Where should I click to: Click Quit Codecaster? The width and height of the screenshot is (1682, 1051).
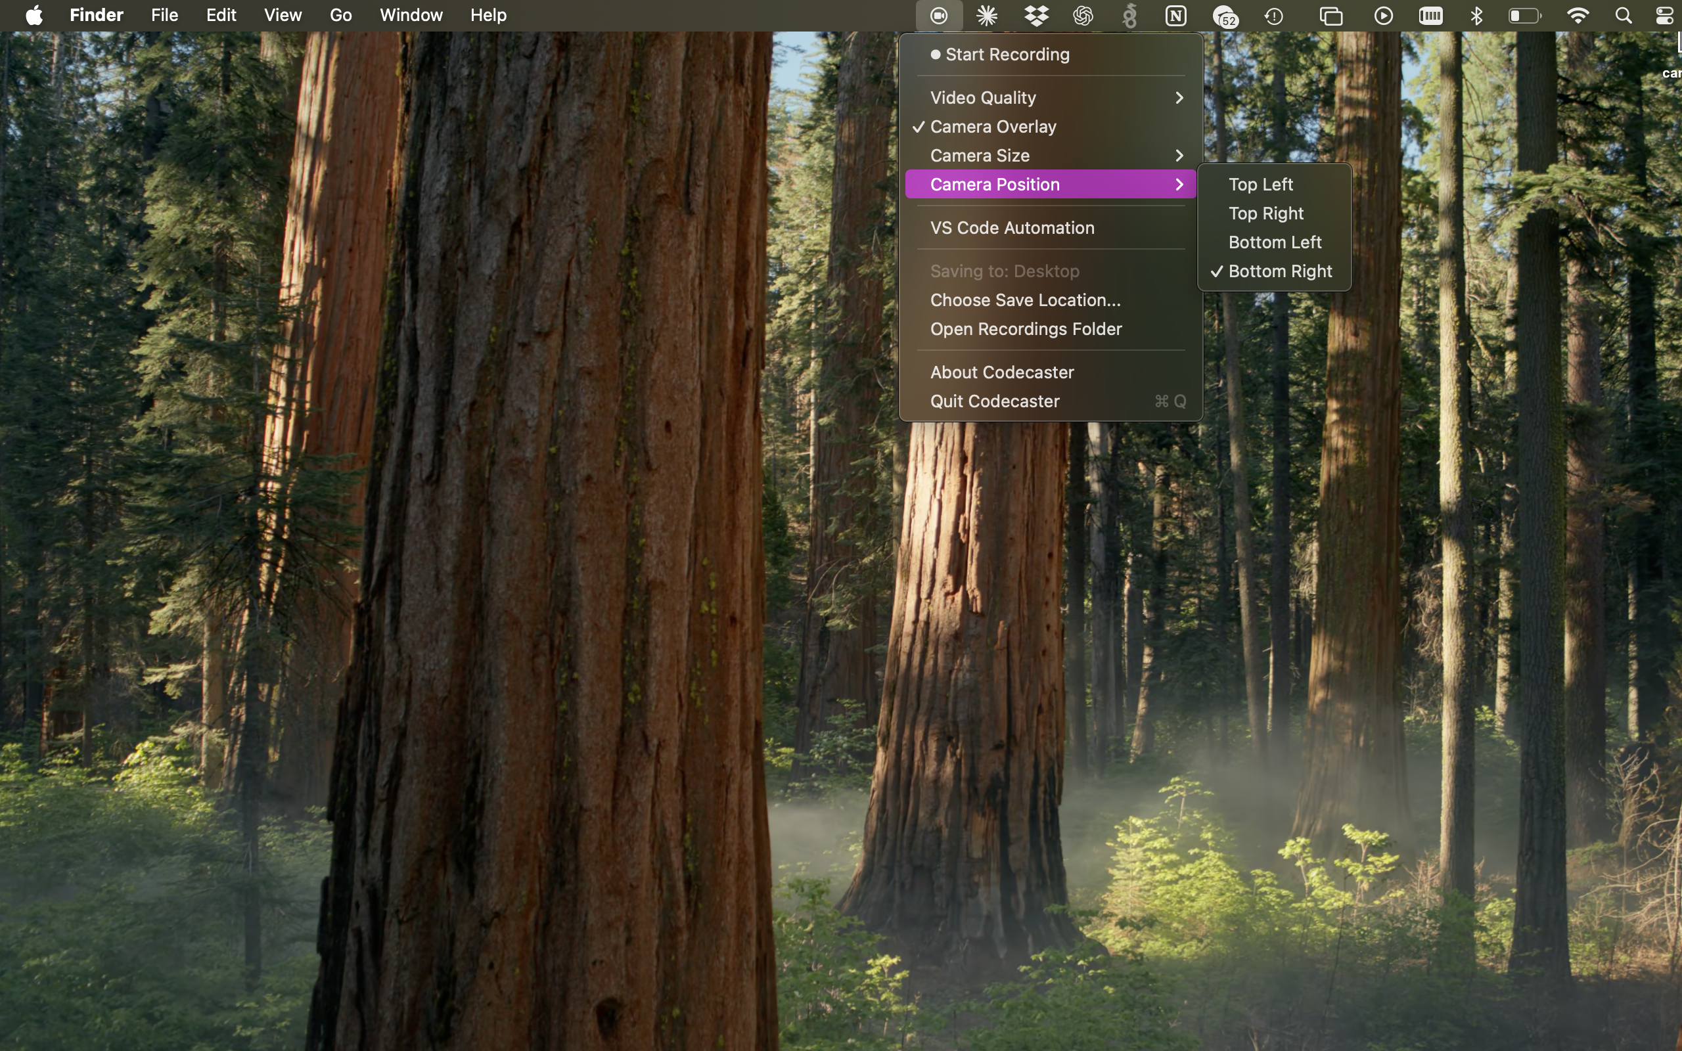pos(1050,401)
